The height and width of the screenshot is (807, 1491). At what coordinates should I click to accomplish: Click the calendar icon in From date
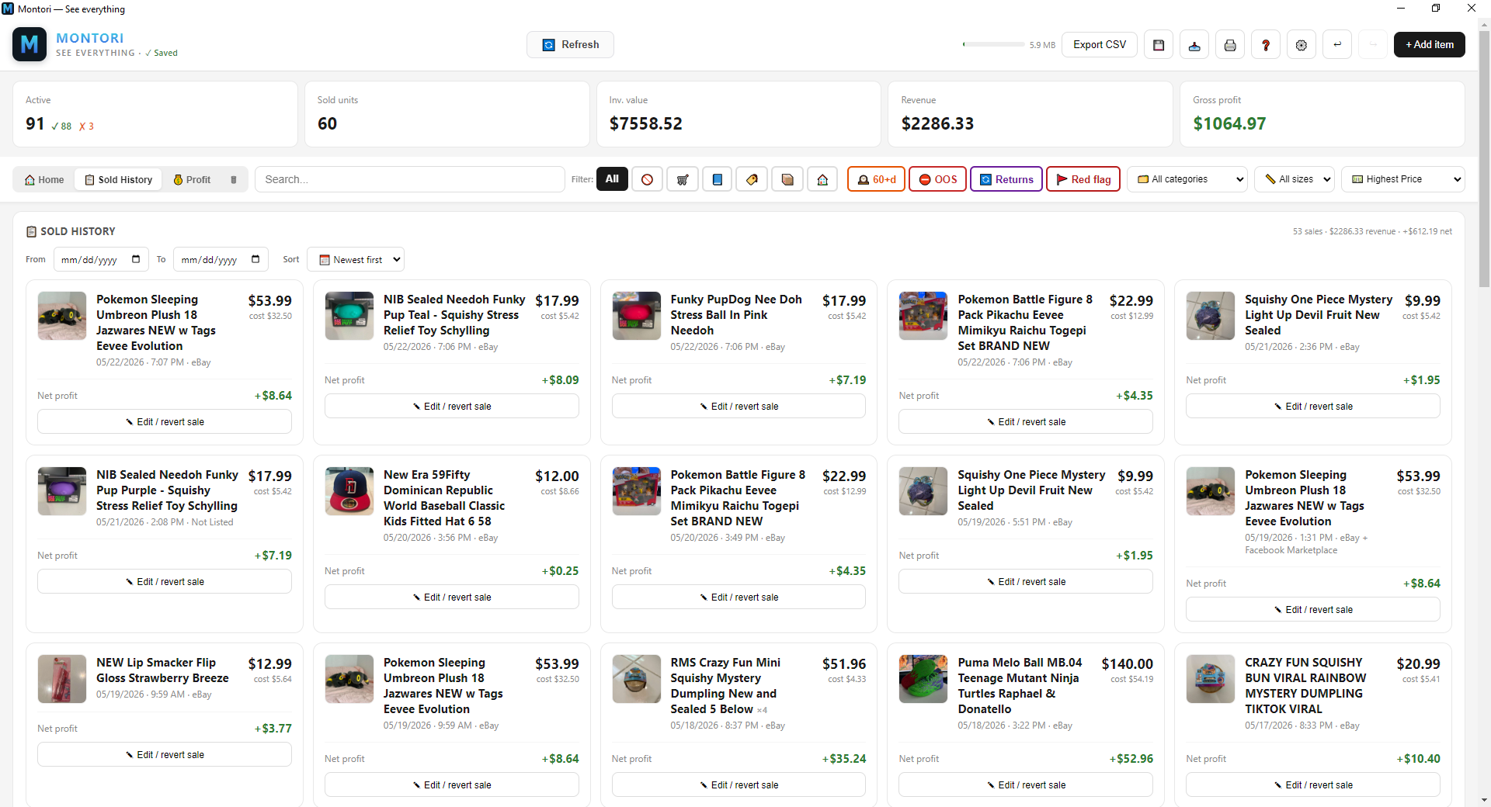point(136,259)
